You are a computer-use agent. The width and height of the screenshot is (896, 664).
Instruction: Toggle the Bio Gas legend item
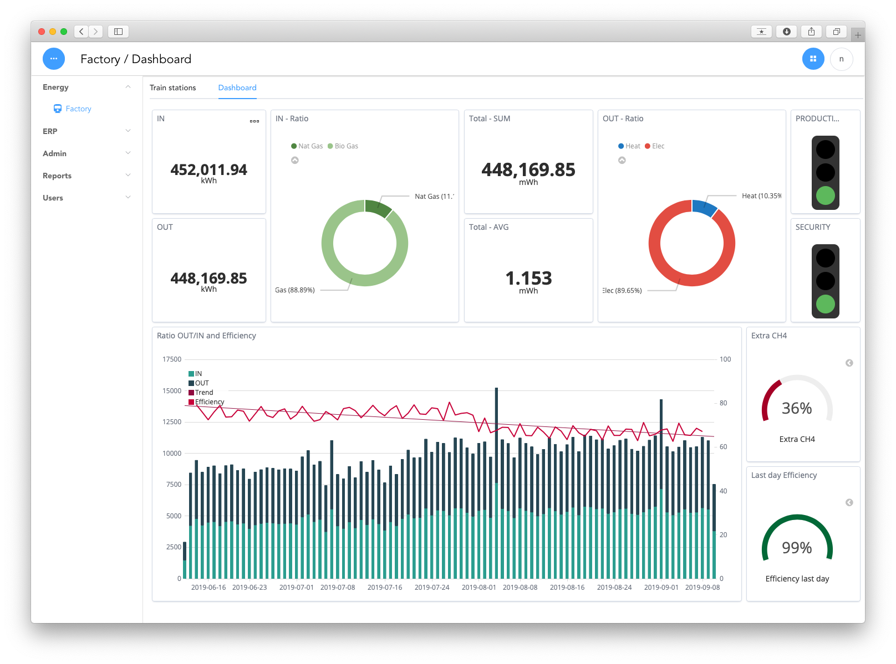point(343,146)
